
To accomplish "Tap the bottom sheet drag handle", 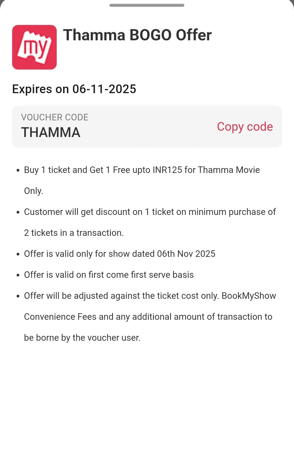I will coord(147,5).
